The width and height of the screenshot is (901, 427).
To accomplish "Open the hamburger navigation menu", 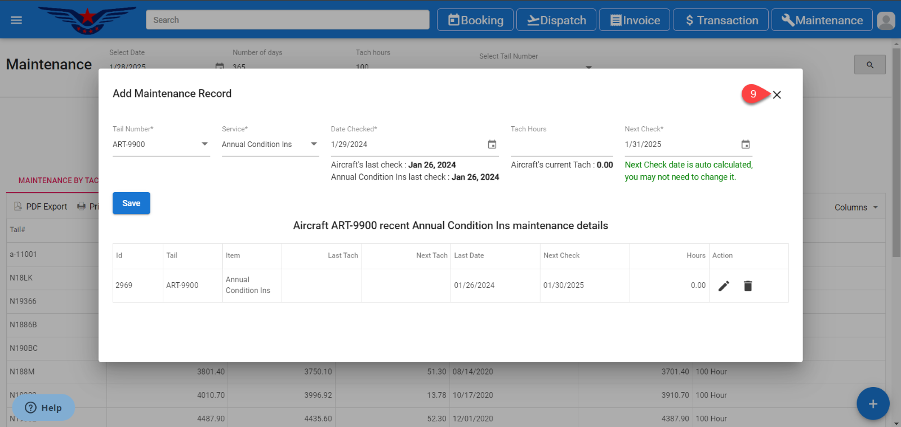I will [x=16, y=20].
